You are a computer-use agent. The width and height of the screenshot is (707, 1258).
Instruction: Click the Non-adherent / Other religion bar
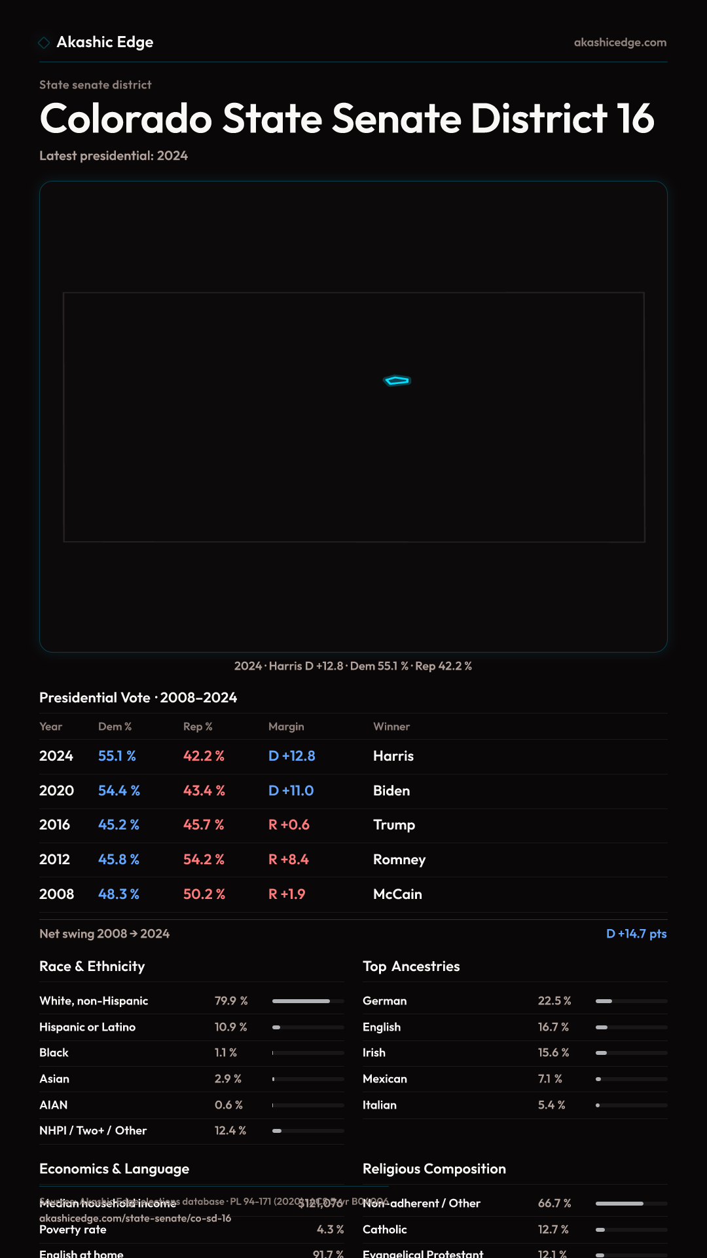point(631,1204)
